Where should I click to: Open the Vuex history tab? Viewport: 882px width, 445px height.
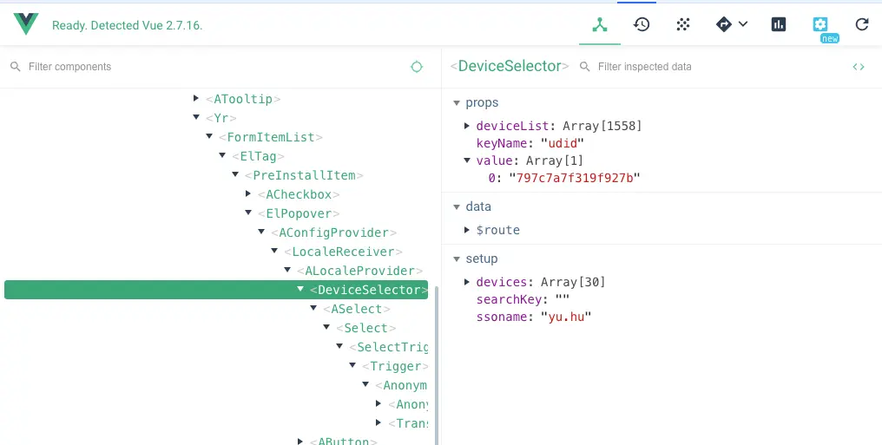[642, 24]
